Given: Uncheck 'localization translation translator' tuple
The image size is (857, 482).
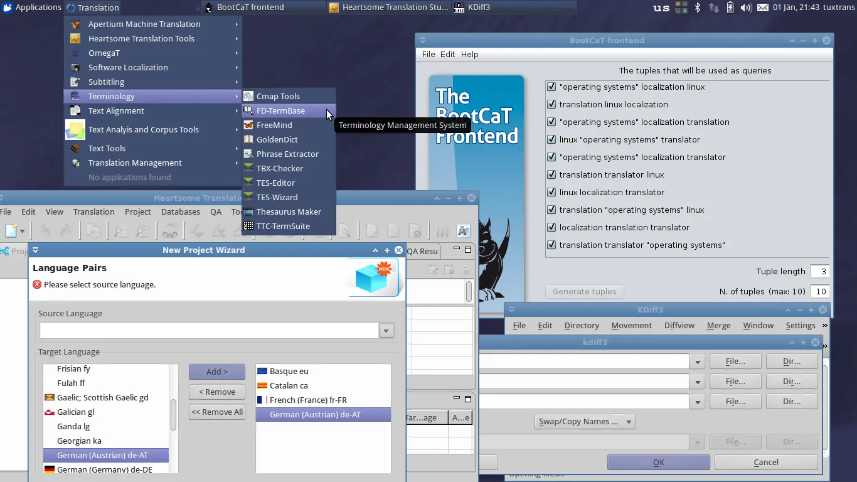Looking at the screenshot, I should pos(551,227).
